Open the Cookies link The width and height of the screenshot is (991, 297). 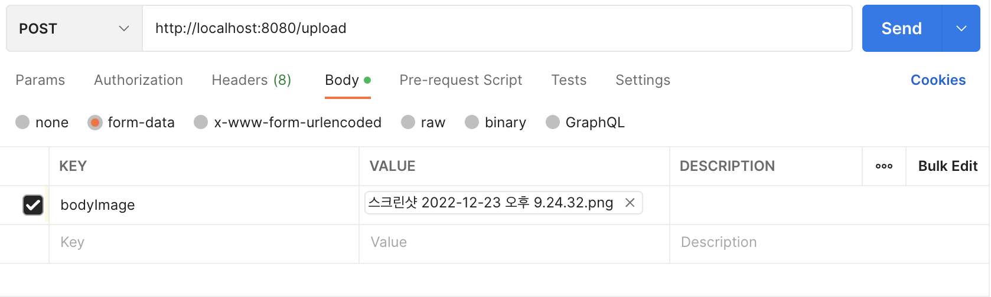coord(938,80)
